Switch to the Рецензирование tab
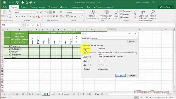176x99 pixels. pos(77,7)
